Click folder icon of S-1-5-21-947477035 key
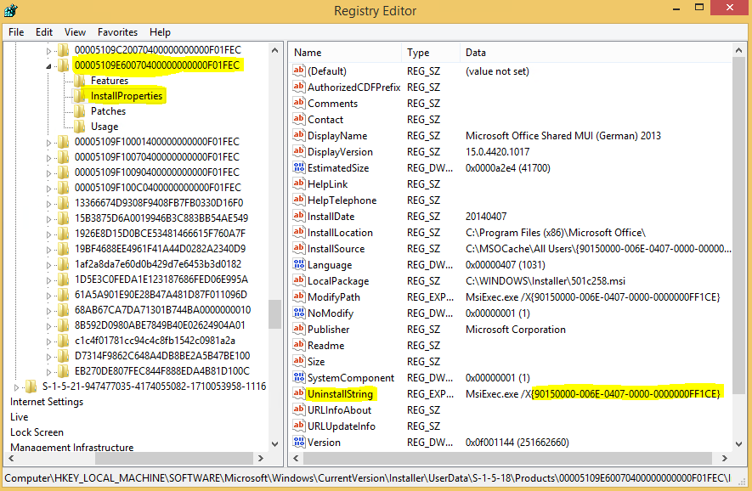This screenshot has width=752, height=491. (x=31, y=387)
